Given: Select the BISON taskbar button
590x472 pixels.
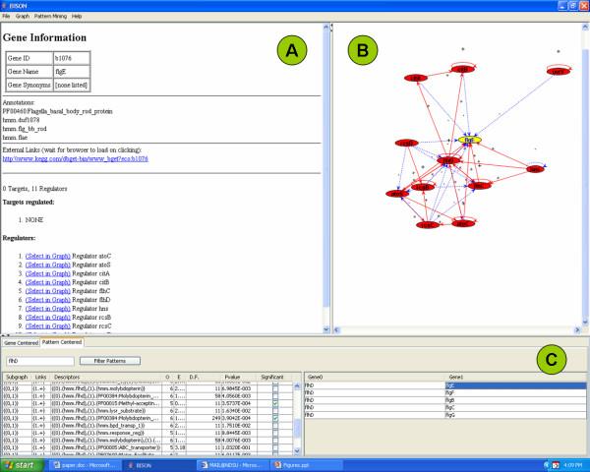Looking at the screenshot, I should click(x=148, y=463).
